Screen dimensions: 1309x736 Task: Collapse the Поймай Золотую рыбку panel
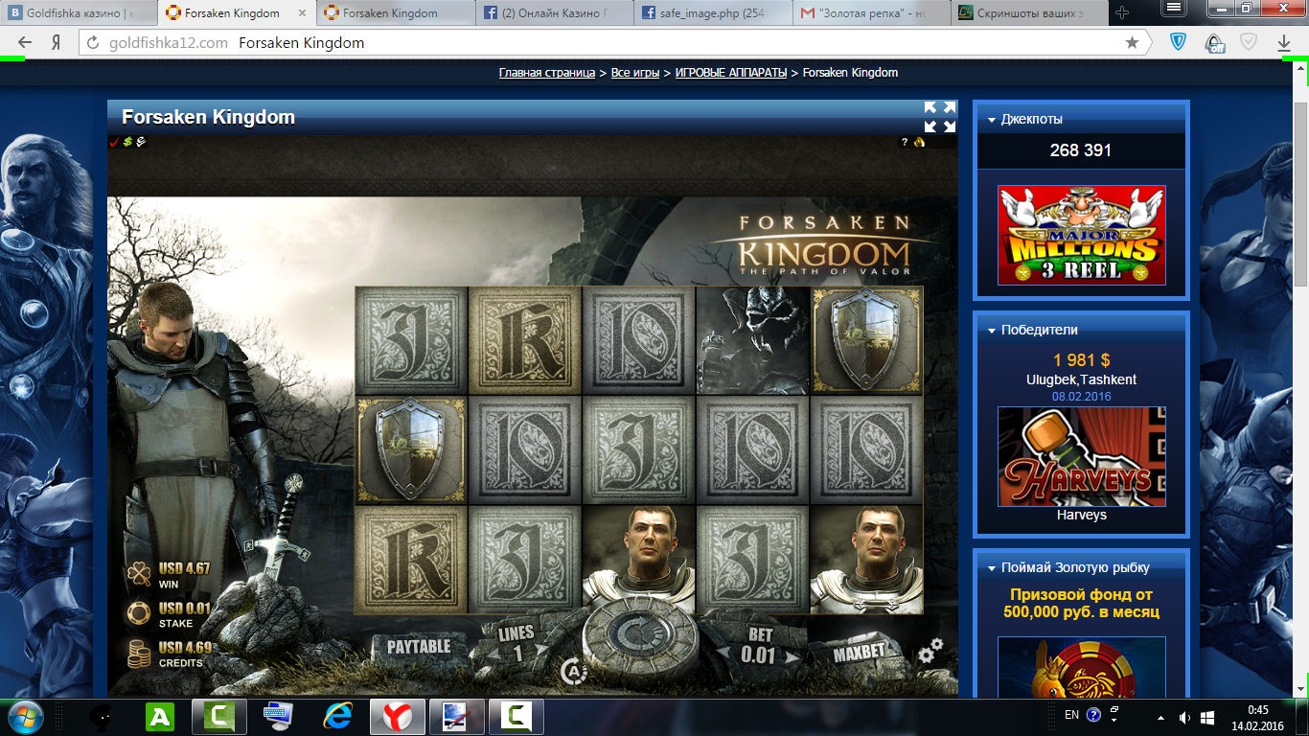tap(991, 568)
